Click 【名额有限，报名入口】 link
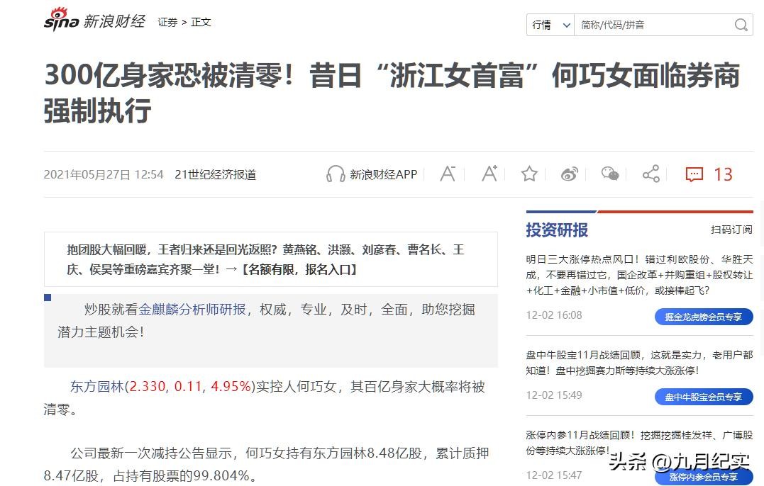Image resolution: width=764 pixels, height=486 pixels. [299, 269]
